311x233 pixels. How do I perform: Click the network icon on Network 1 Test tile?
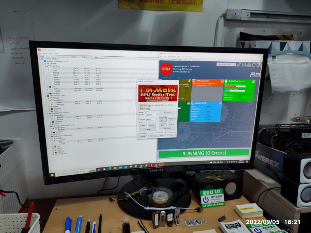pyautogui.click(x=192, y=103)
